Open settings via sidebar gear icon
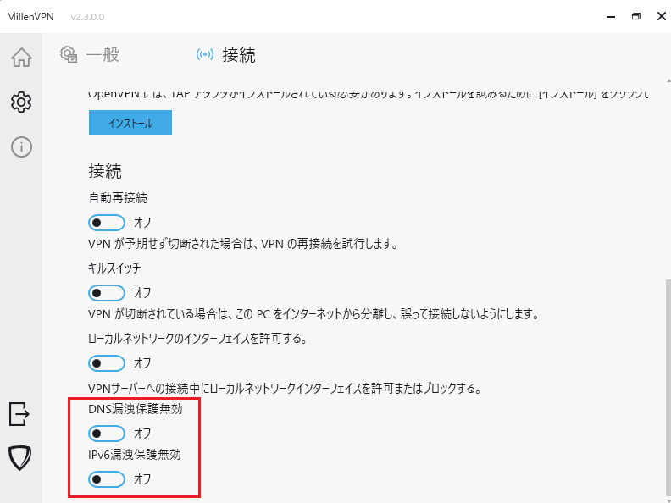The width and height of the screenshot is (671, 503). pos(21,102)
